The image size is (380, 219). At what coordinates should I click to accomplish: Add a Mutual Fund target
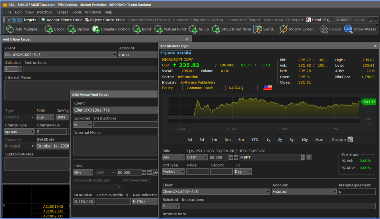pos(158,29)
